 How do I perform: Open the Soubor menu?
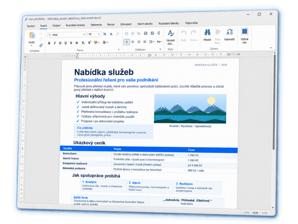(x=31, y=26)
